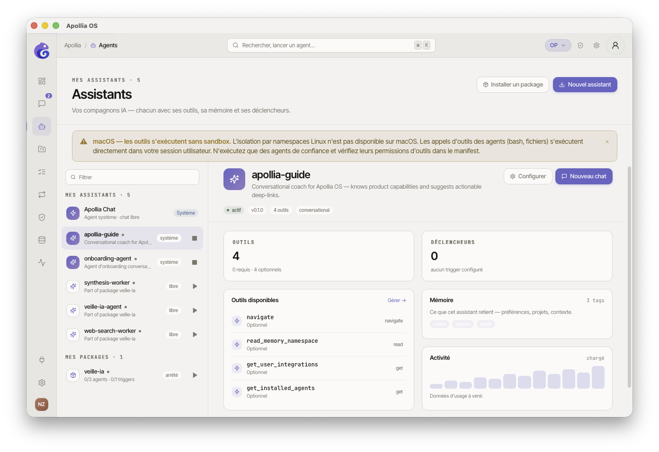
Task: Open the settings gear in the sidebar
Action: point(42,382)
